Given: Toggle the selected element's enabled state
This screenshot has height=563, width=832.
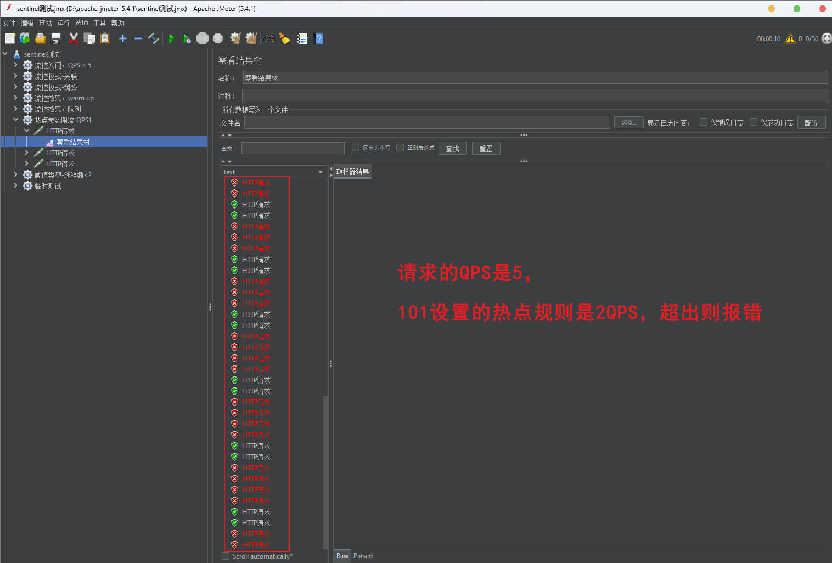Looking at the screenshot, I should pyautogui.click(x=154, y=38).
